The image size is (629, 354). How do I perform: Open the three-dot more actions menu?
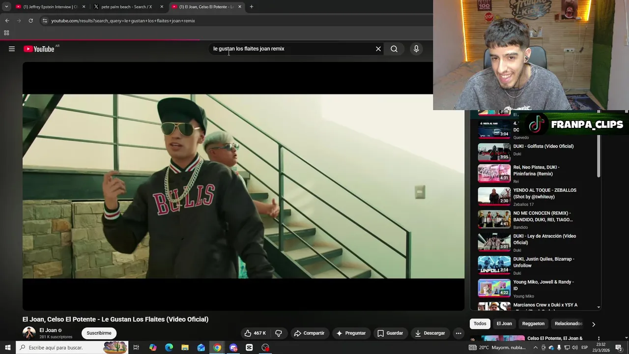[x=458, y=333]
